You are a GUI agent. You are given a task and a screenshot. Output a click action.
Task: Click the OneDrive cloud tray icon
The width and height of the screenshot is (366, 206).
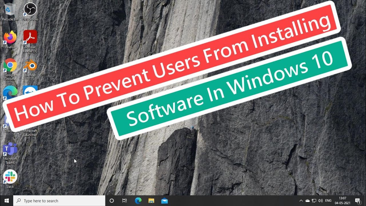[308, 201]
